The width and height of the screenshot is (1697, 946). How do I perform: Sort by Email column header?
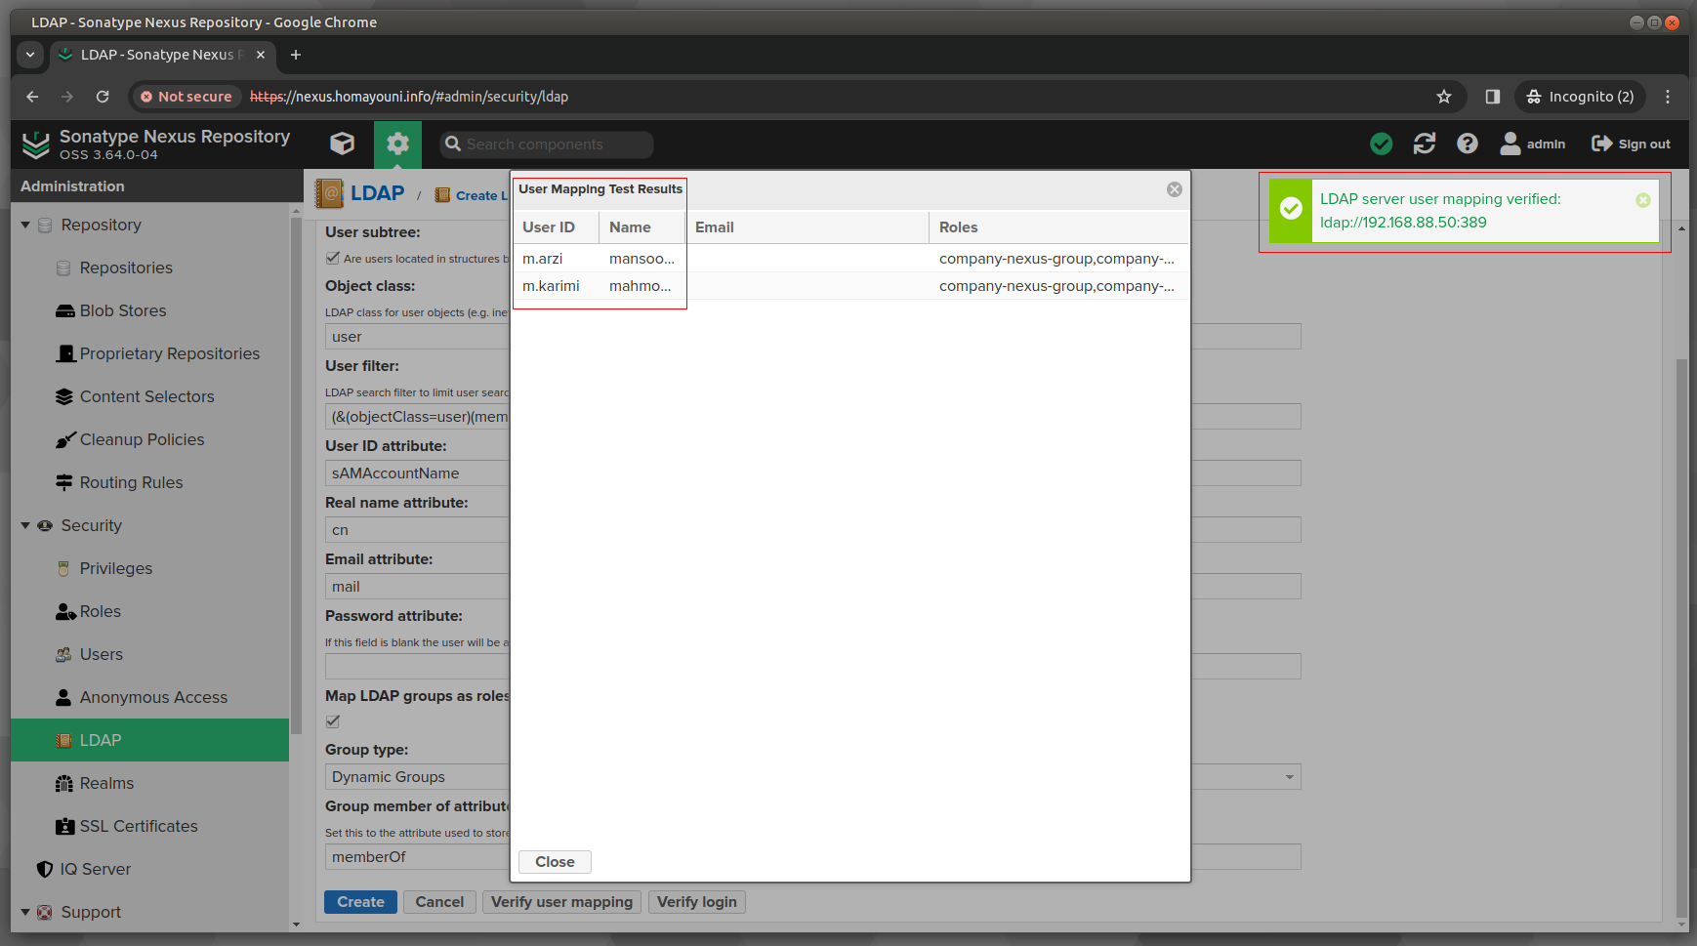click(807, 227)
